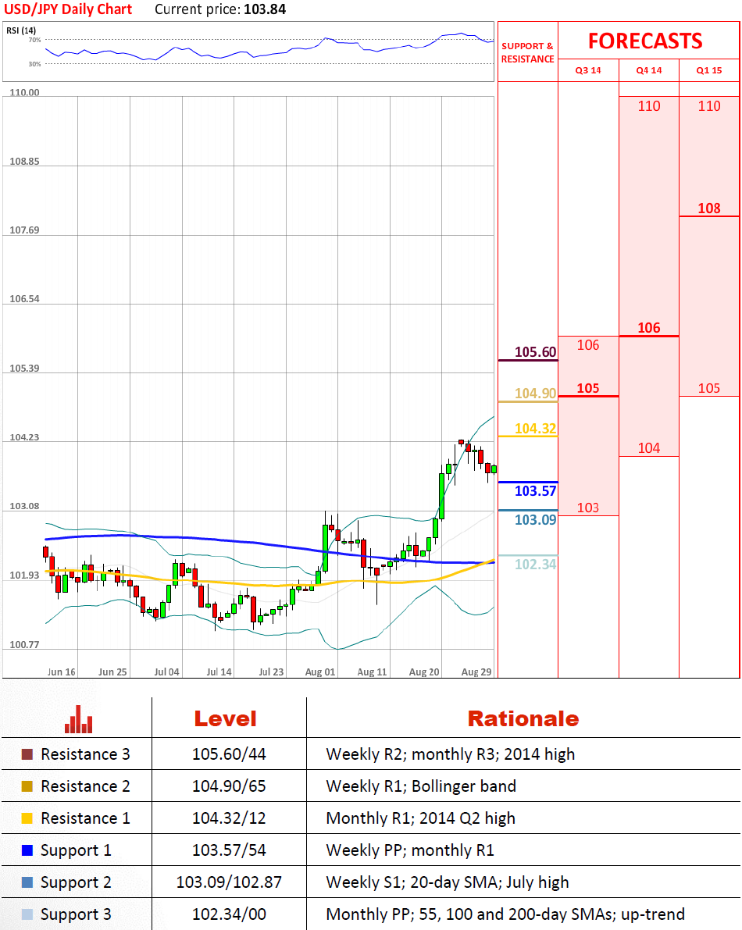Click the RSI 70% threshold label
This screenshot has height=930, width=742.
click(x=34, y=40)
